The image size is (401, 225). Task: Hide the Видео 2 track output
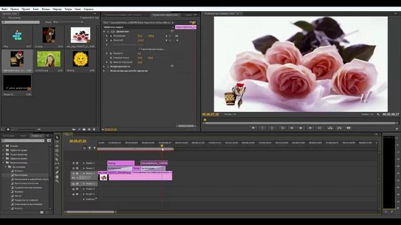click(x=74, y=168)
